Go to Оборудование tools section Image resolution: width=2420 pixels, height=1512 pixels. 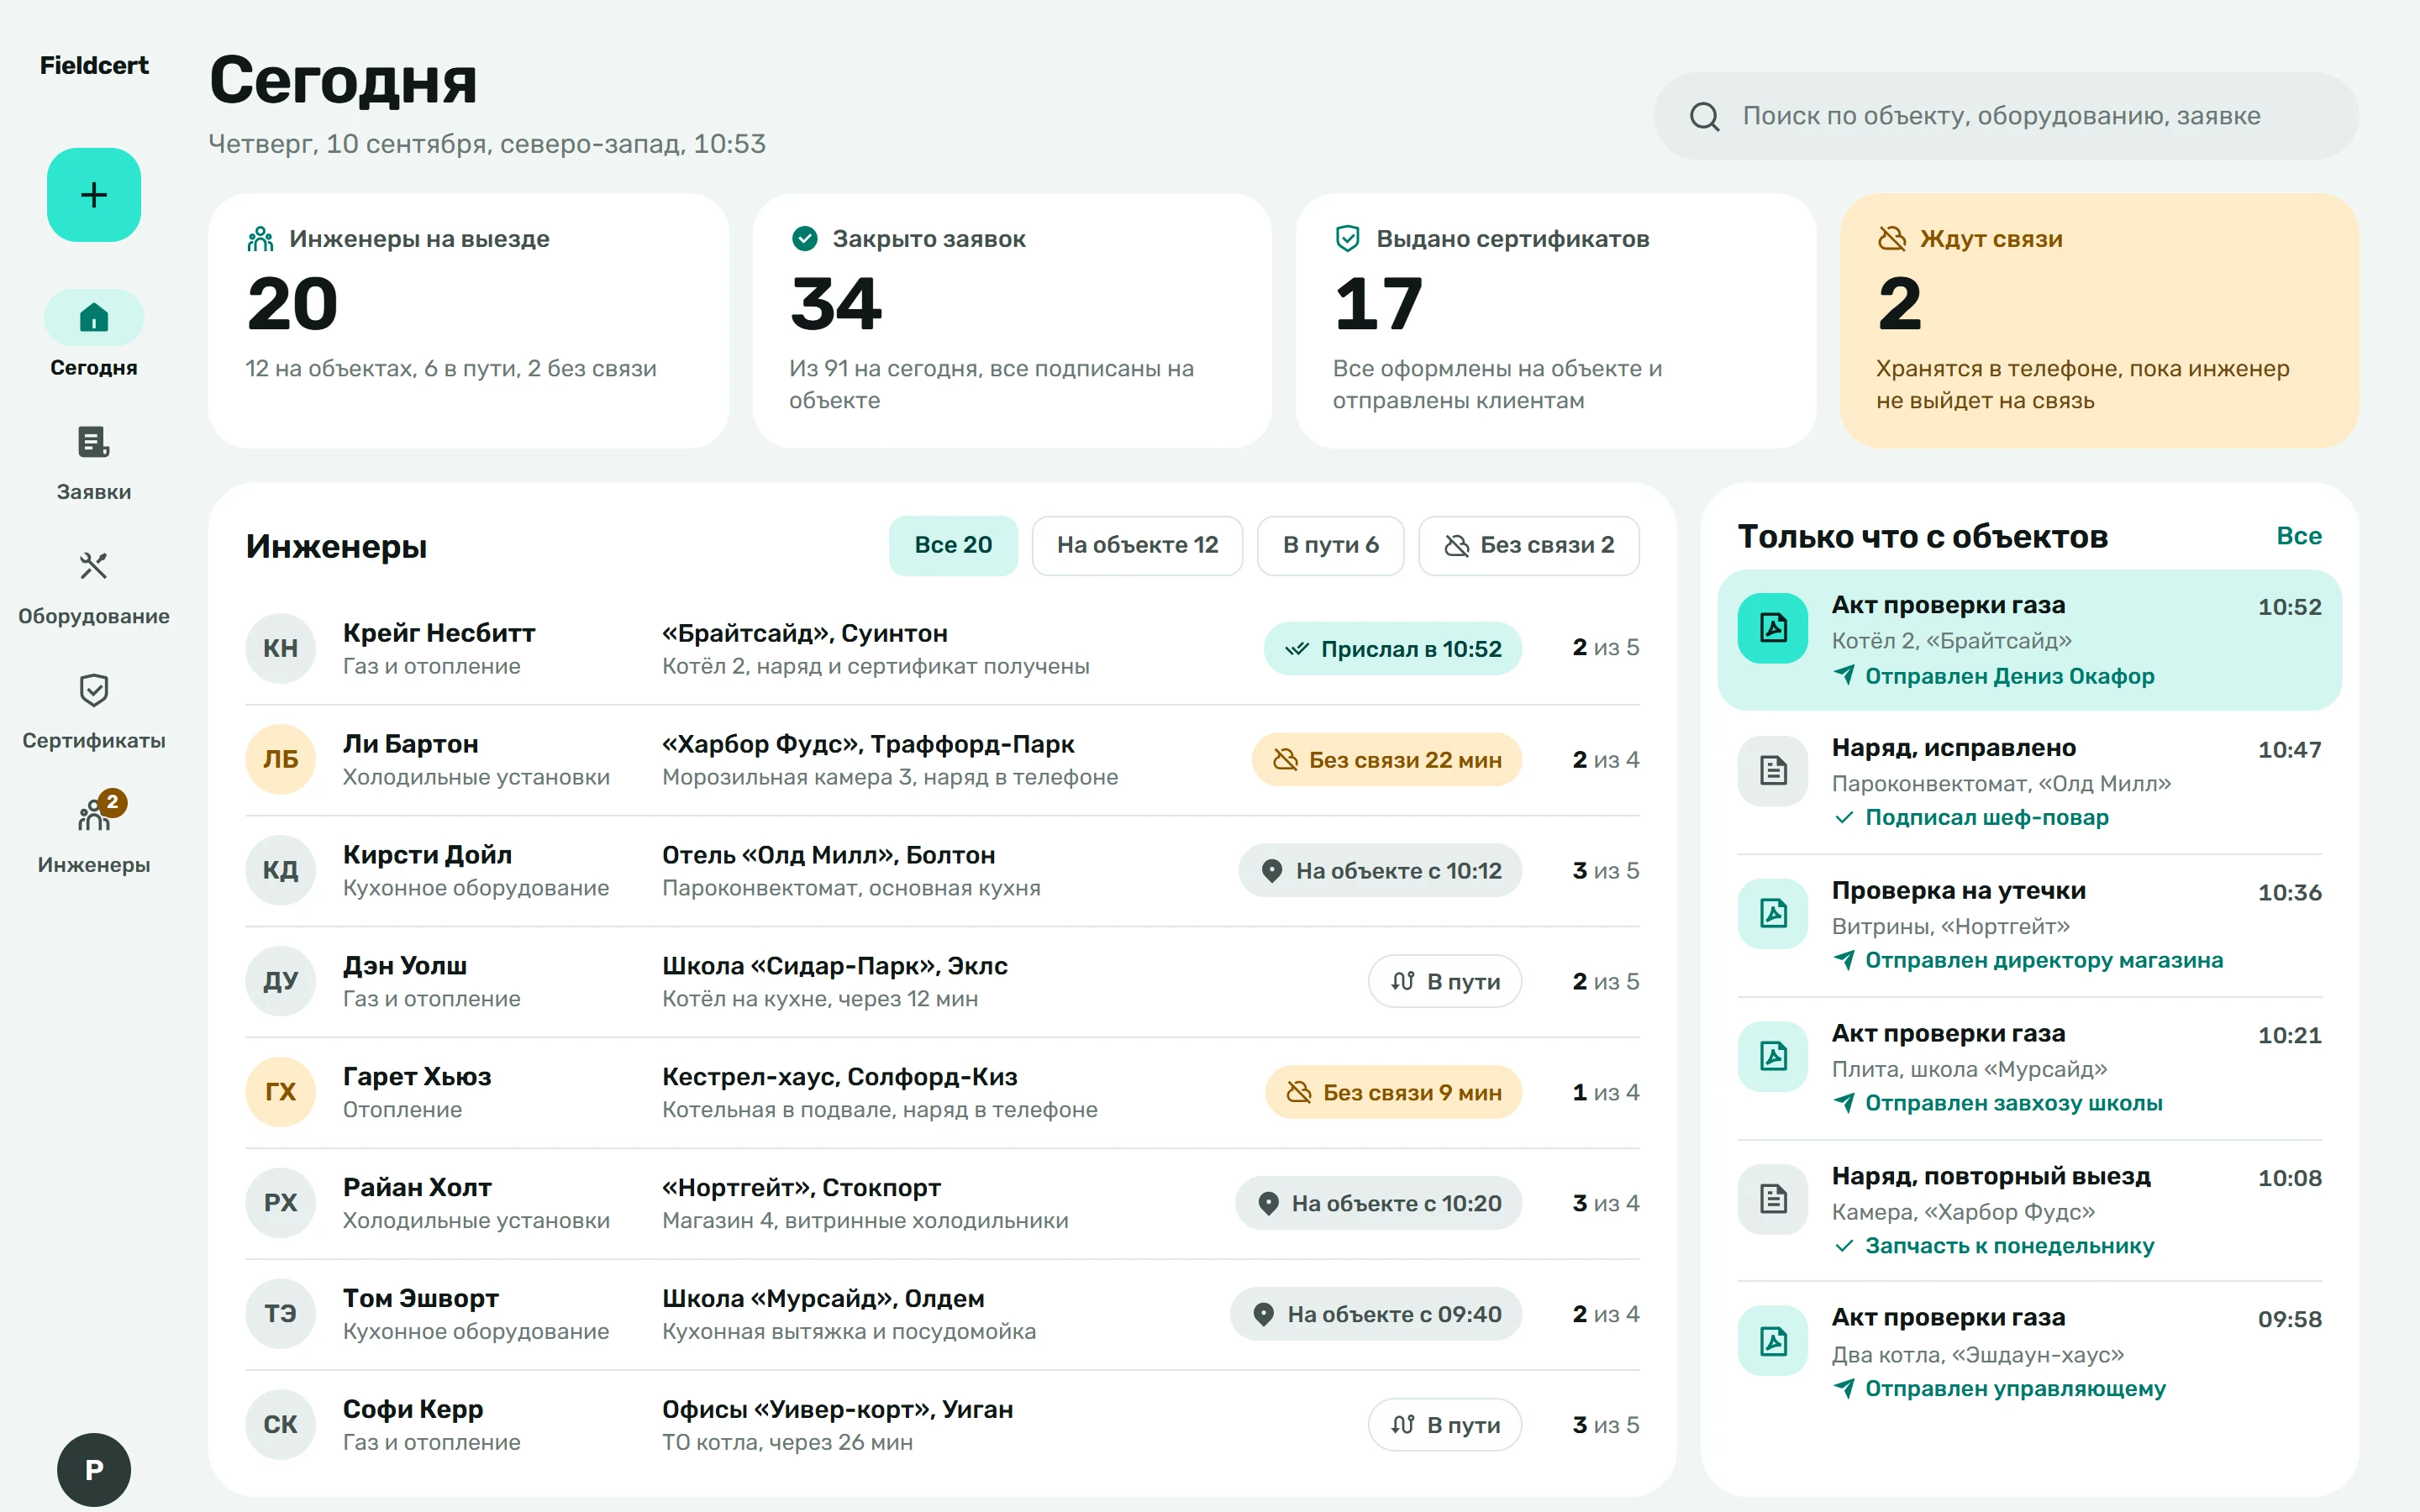pyautogui.click(x=94, y=588)
